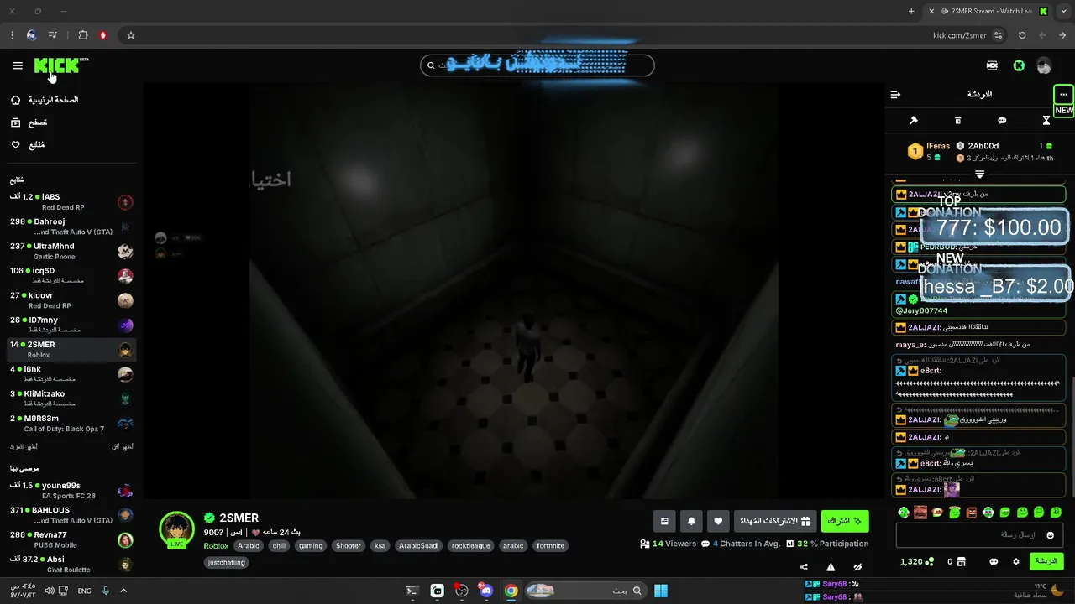Send message with green chat button

tap(1046, 561)
